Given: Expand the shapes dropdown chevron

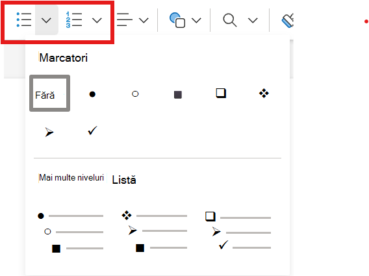Looking at the screenshot, I should coord(196,21).
